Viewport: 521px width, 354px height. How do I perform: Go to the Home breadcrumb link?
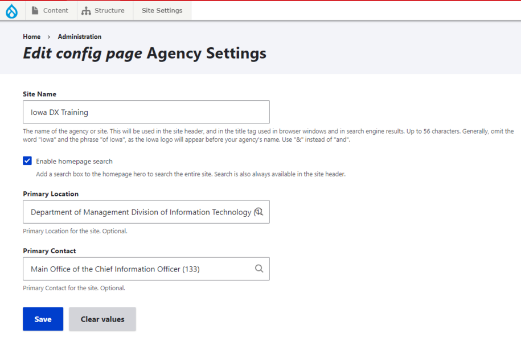[32, 36]
